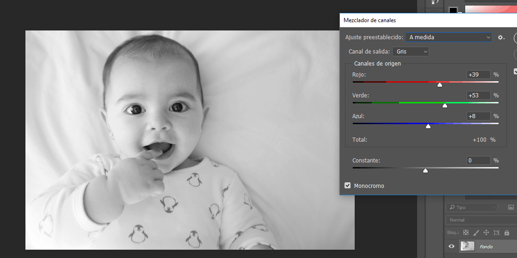
Task: Click lock position move-arrows icon
Action: 486,233
